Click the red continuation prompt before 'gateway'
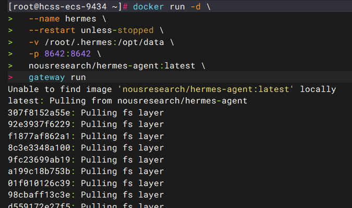This screenshot has height=208, width=352. pos(10,77)
